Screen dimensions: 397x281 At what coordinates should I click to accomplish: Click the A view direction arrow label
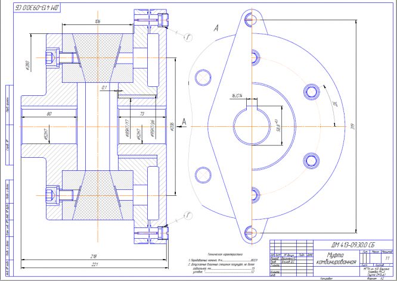click(184, 121)
